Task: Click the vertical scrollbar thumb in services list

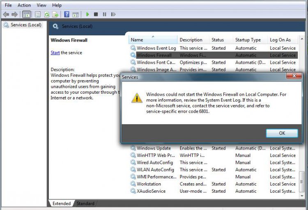Action: 302,182
